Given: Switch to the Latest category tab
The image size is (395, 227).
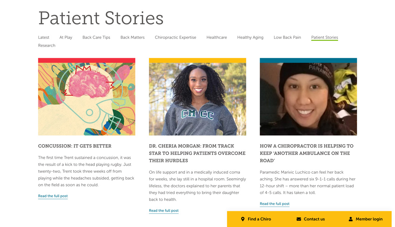Looking at the screenshot, I should point(43,37).
